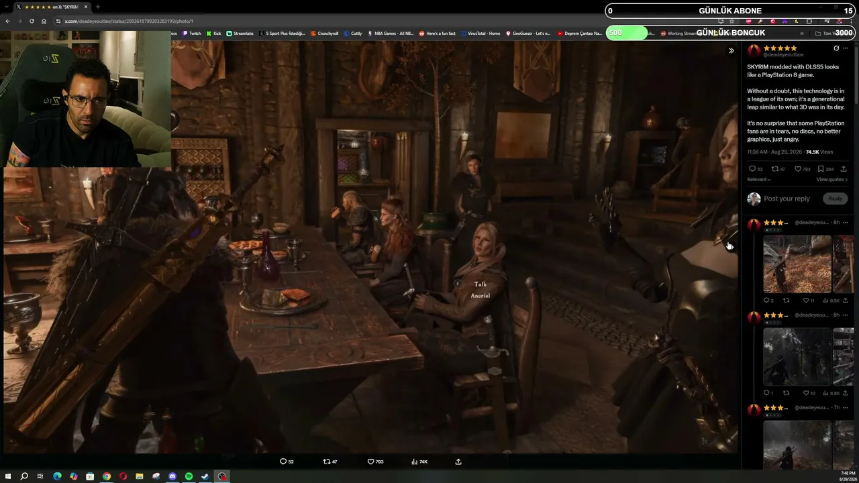Viewport: 859px width, 483px height.
Task: Collapse the photo sidebar with double-chevron icon
Action: (x=731, y=50)
